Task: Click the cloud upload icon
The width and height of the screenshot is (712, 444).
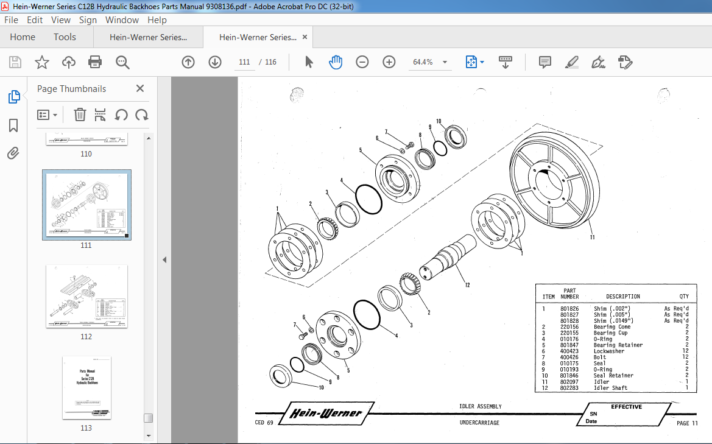Action: (69, 62)
